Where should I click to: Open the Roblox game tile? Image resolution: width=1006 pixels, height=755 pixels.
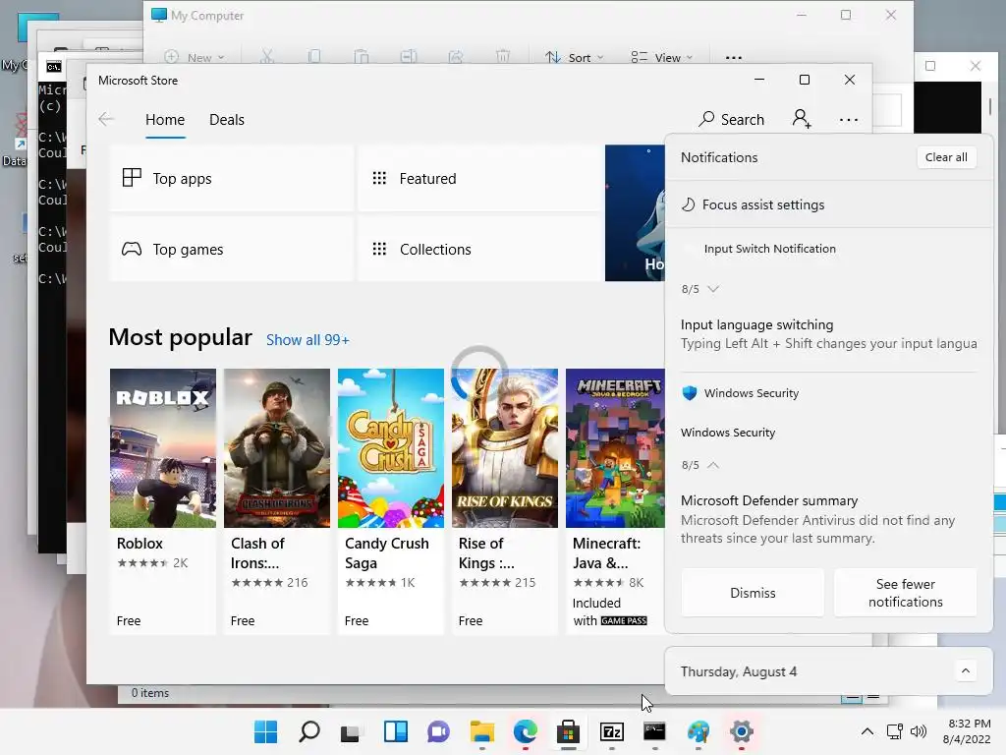[x=163, y=500]
